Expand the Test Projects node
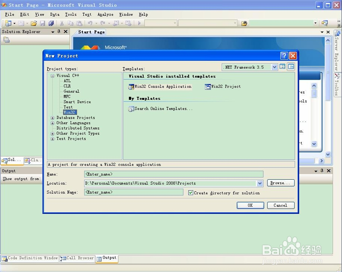342x272 pixels. click(52, 139)
